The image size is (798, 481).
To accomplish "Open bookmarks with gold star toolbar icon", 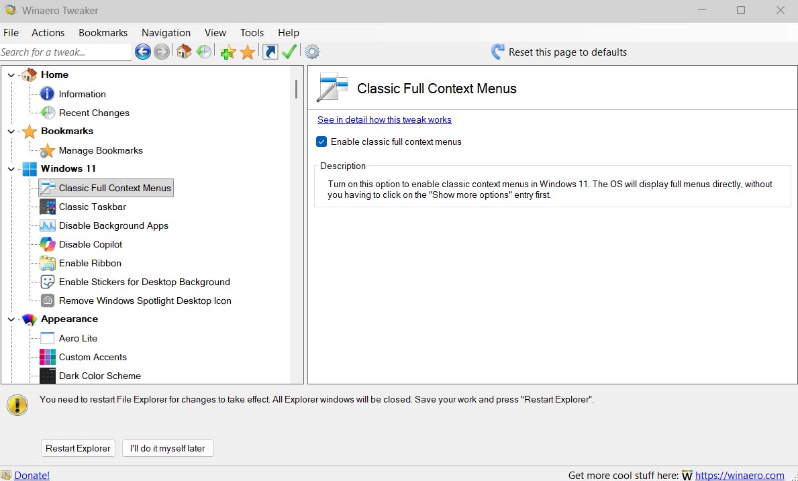I will (248, 52).
